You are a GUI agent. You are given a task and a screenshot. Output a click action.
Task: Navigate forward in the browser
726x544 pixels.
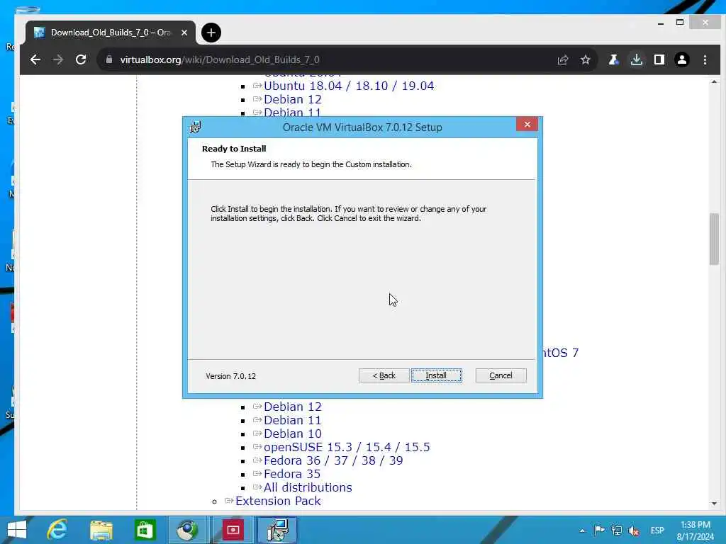[58, 59]
